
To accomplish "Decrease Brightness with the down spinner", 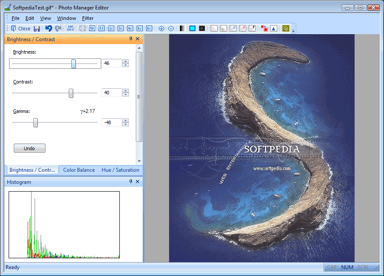I will [x=126, y=65].
